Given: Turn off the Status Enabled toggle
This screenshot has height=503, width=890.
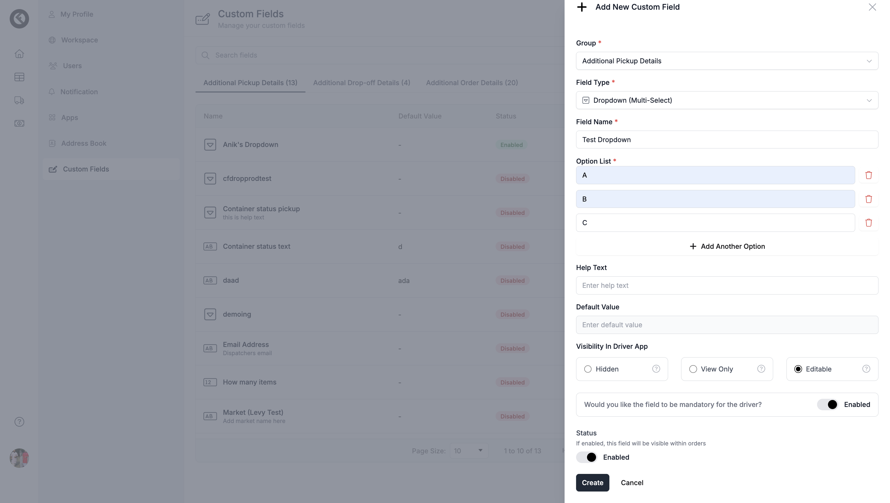Looking at the screenshot, I should pos(587,457).
